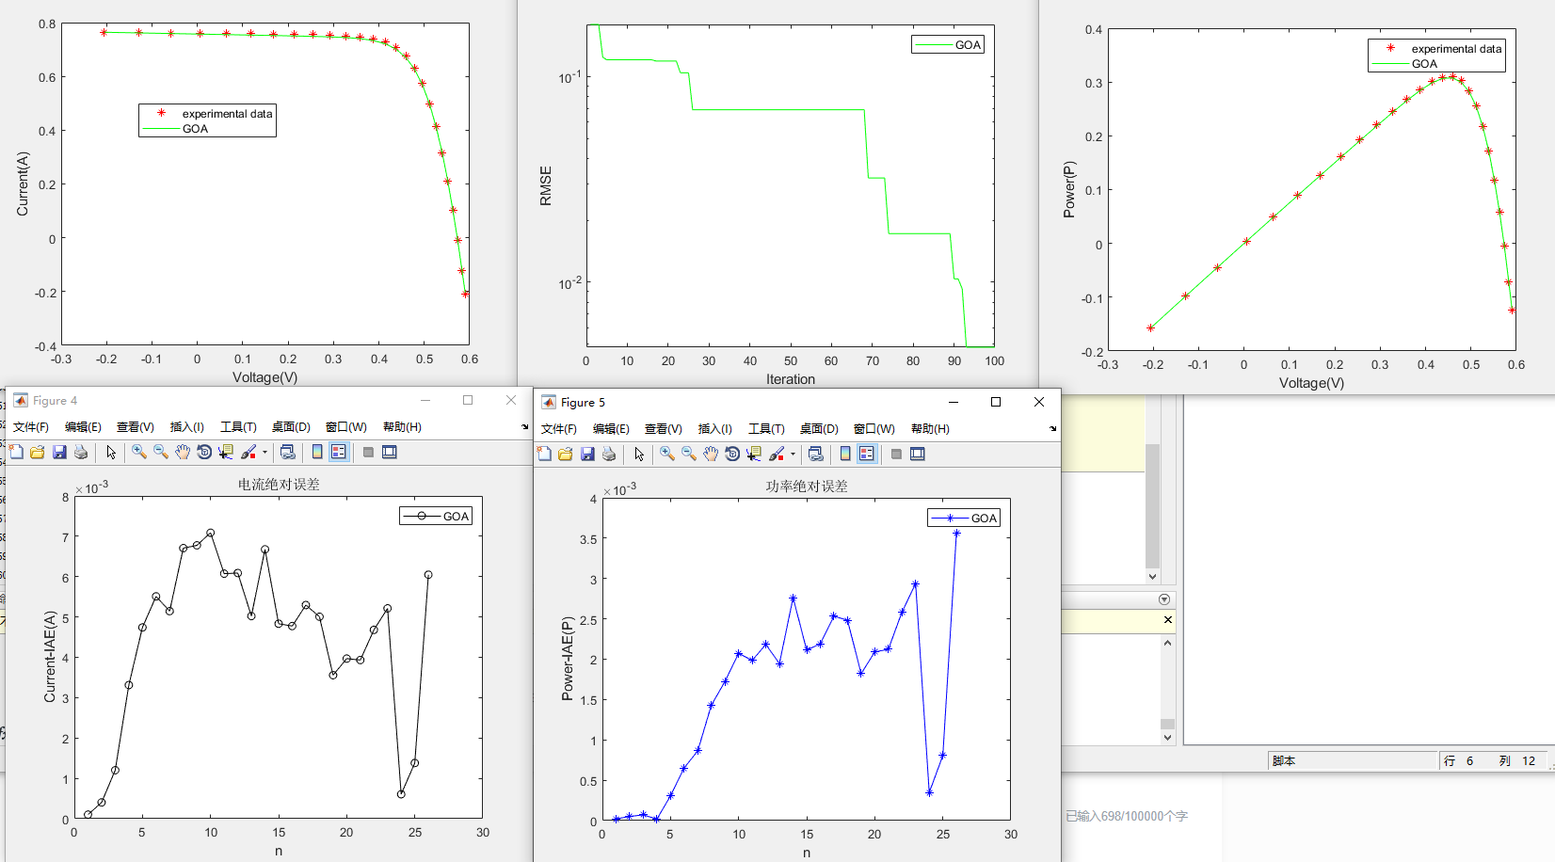
Task: Open 文件(F) menu in Figure 4
Action: pos(31,427)
